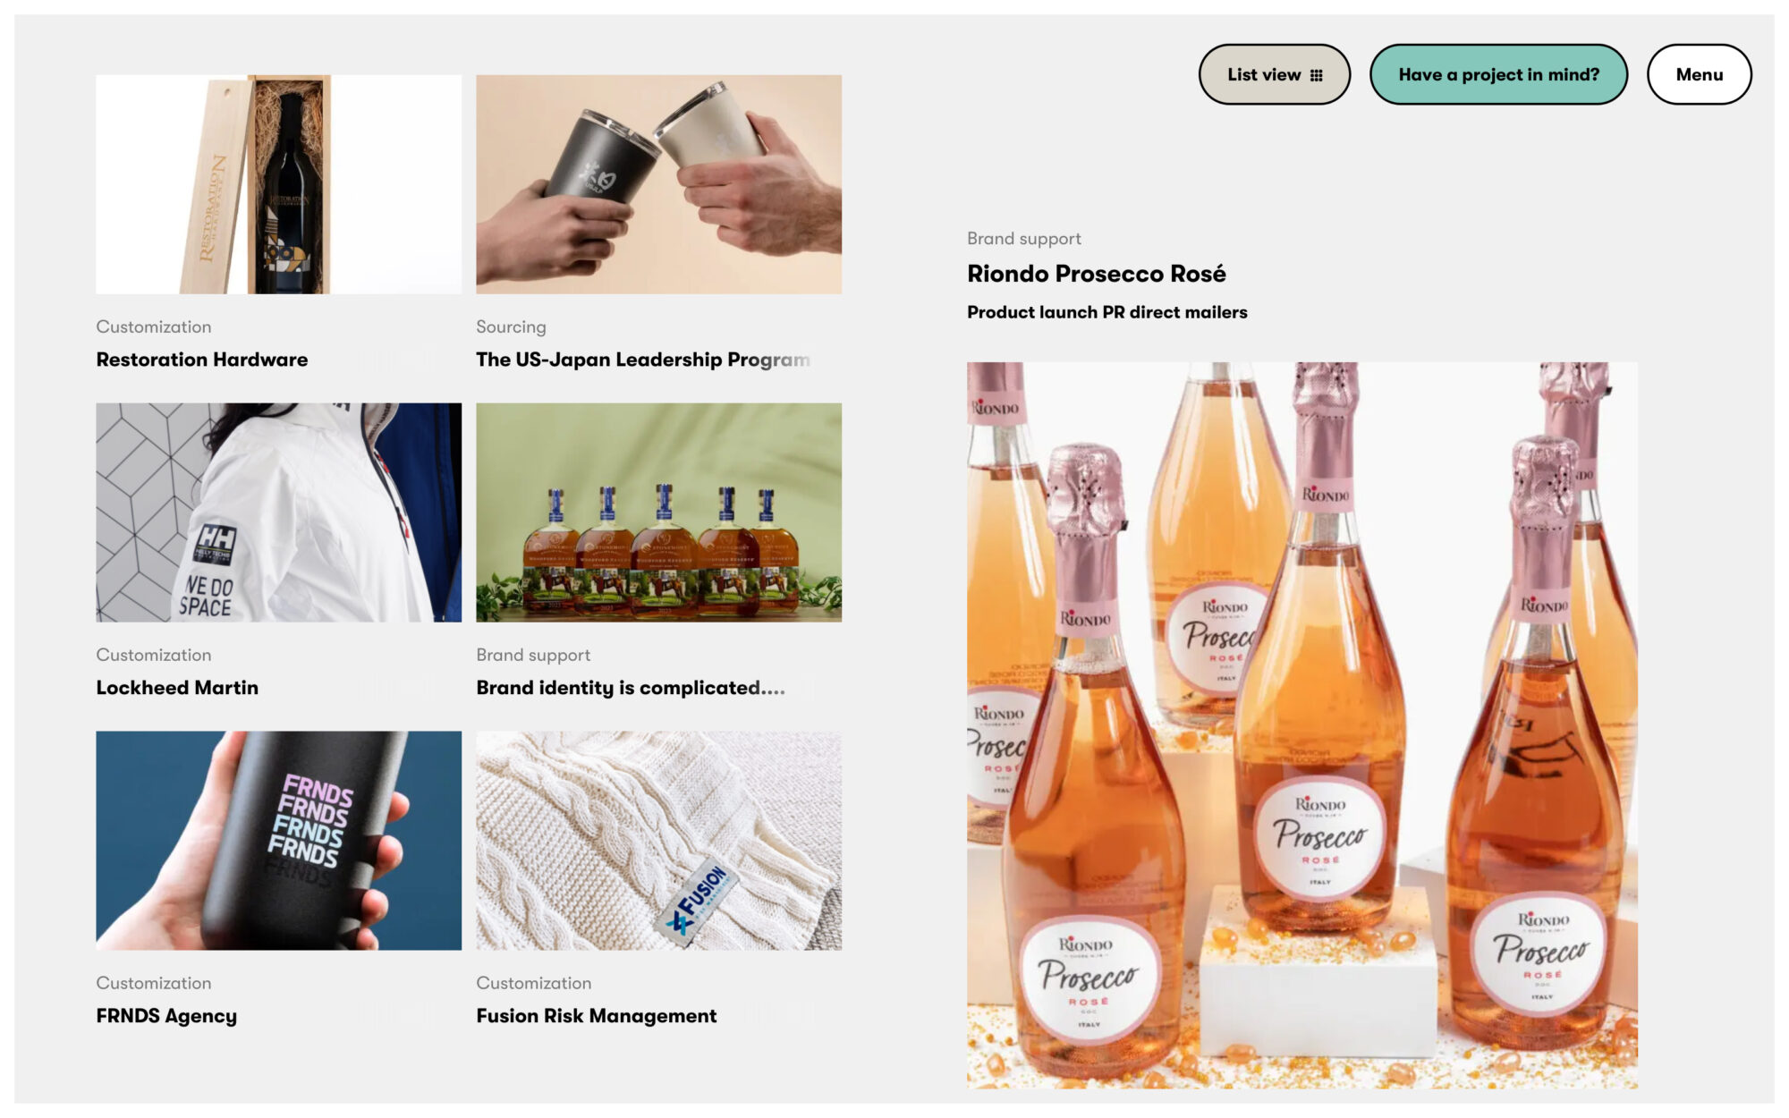1789x1118 pixels.
Task: Click the grid icon in List view button
Action: point(1316,75)
